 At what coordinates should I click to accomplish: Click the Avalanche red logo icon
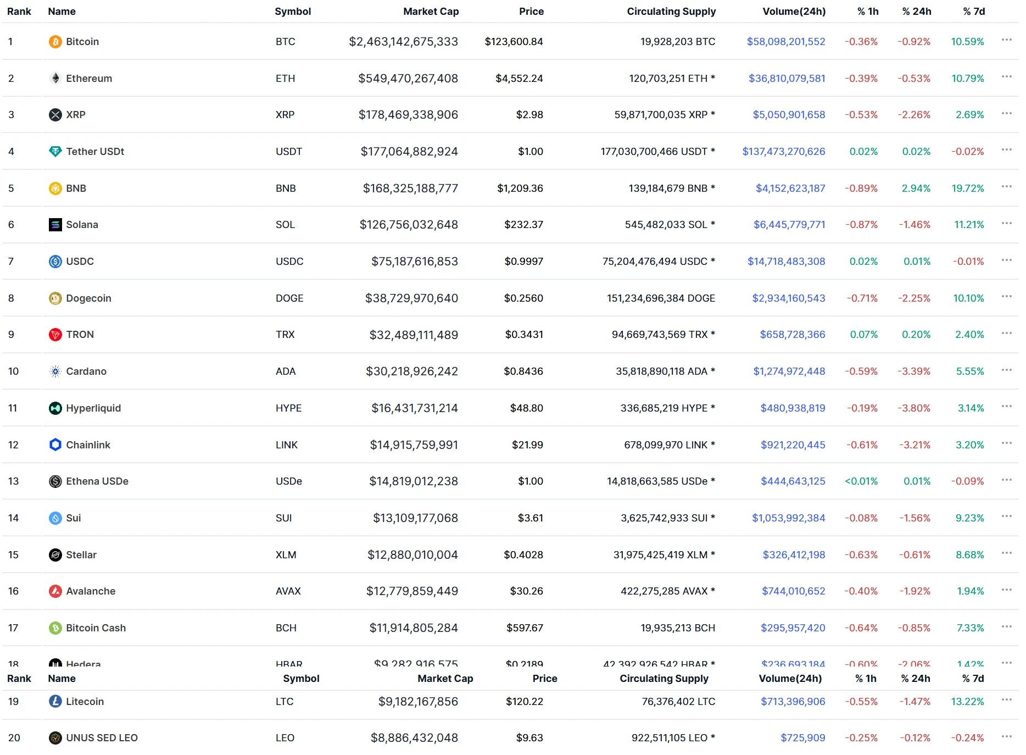point(55,591)
